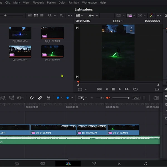The image size is (167, 167).
Task: Add a blue flag to the clip
Action: pyautogui.click(x=58, y=98)
